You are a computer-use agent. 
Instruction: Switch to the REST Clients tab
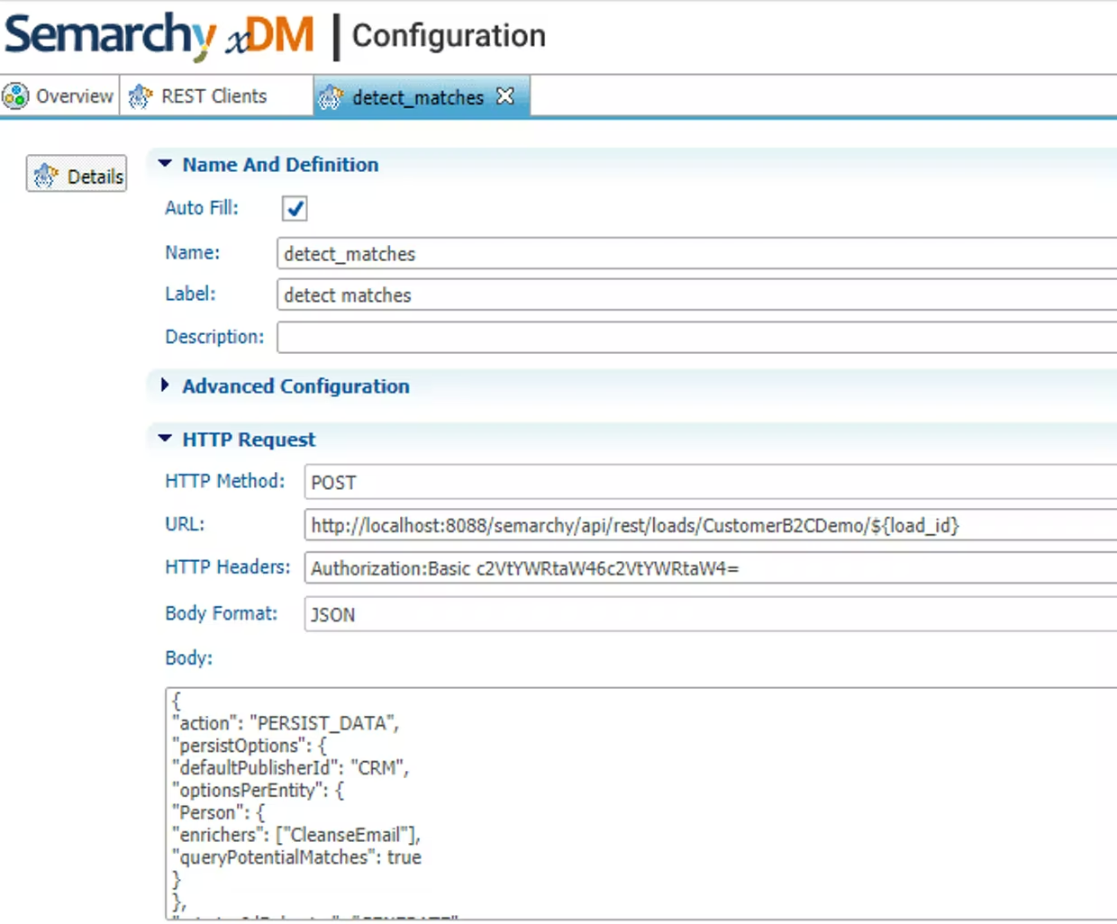[x=216, y=96]
